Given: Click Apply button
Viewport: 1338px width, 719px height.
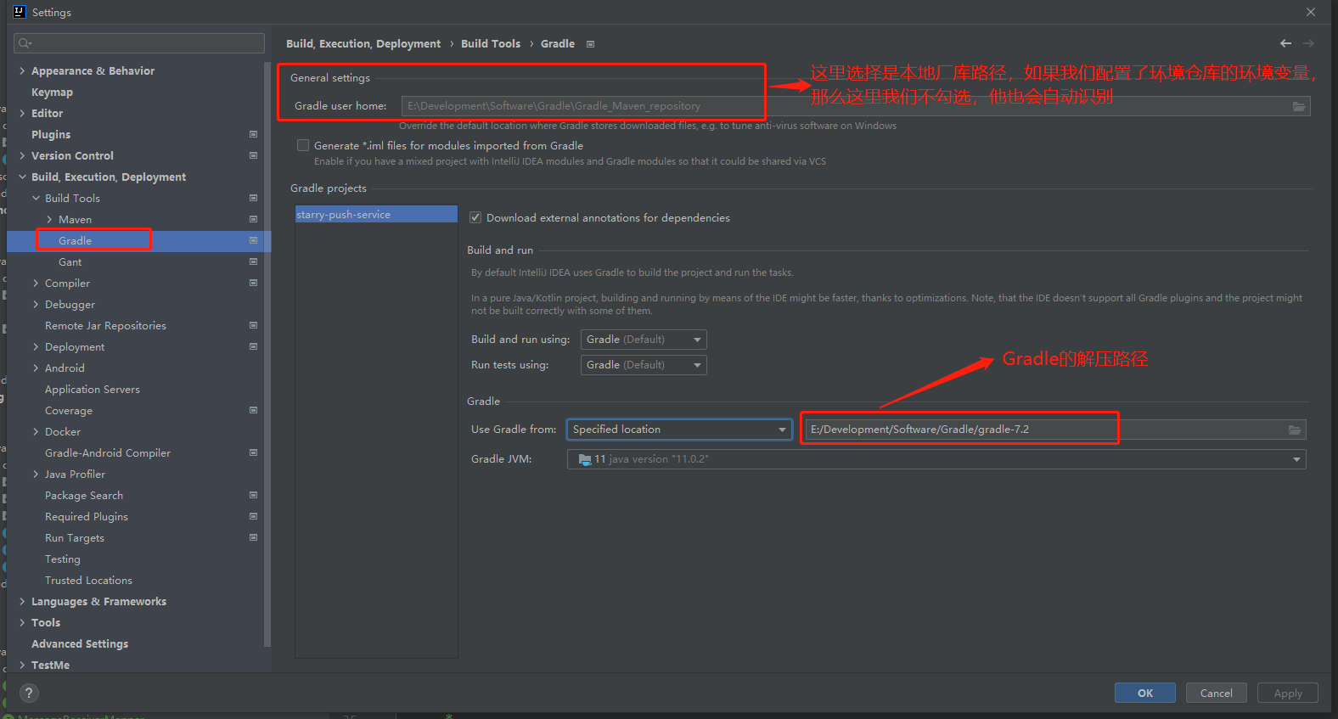Looking at the screenshot, I should [1288, 693].
